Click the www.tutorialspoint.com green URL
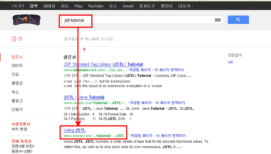Image resolution: width=271 pixels, height=154 pixels. tap(94, 70)
